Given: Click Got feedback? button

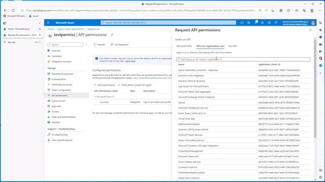Looking at the screenshot, I should (x=120, y=44).
